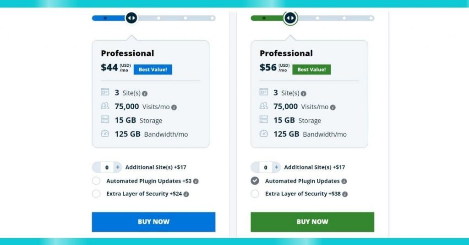This screenshot has height=245, width=469.
Task: Increase additional sites in green plan
Action: click(x=277, y=167)
